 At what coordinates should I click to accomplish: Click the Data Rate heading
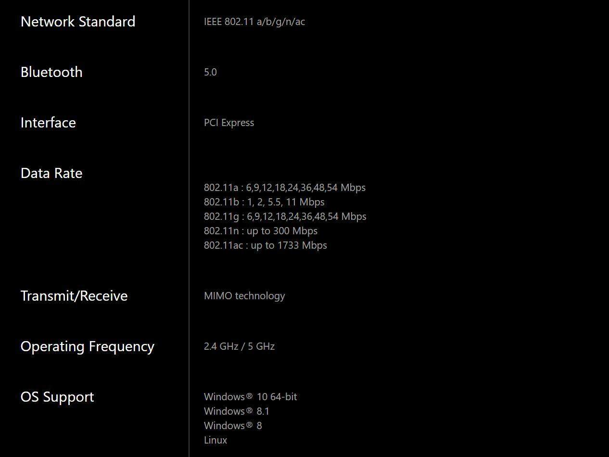(51, 173)
